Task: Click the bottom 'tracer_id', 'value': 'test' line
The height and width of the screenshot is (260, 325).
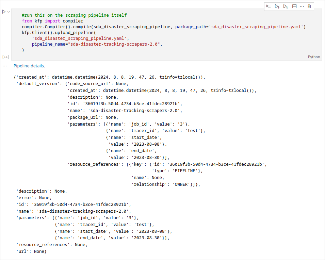Action: coord(104,225)
